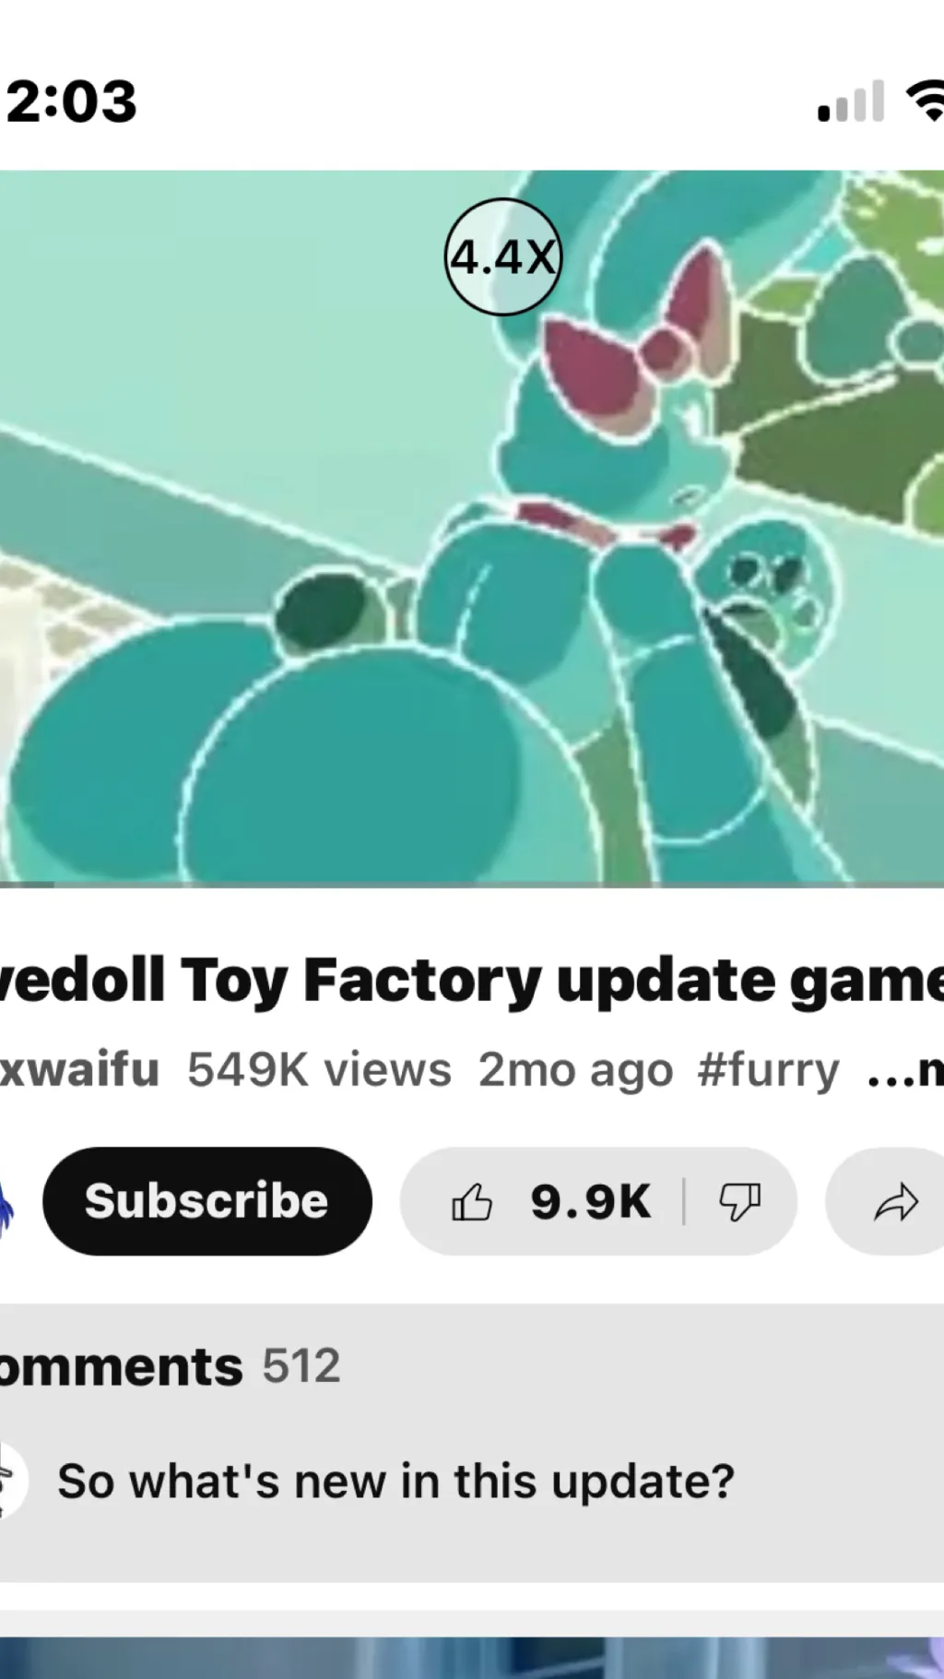This screenshot has height=1679, width=944.
Task: Open the #furry hashtag link
Action: (768, 1070)
